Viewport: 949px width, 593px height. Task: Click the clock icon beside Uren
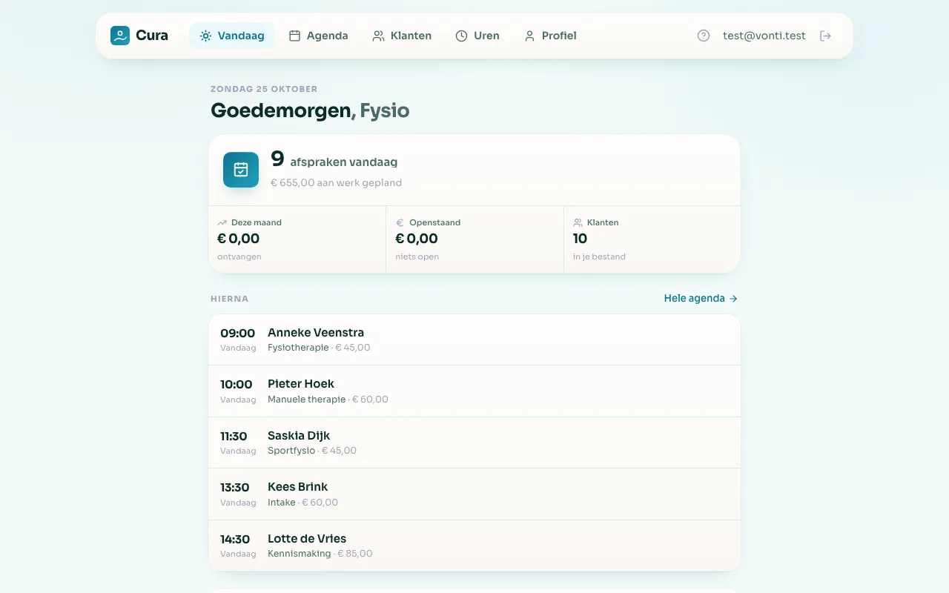coord(461,36)
